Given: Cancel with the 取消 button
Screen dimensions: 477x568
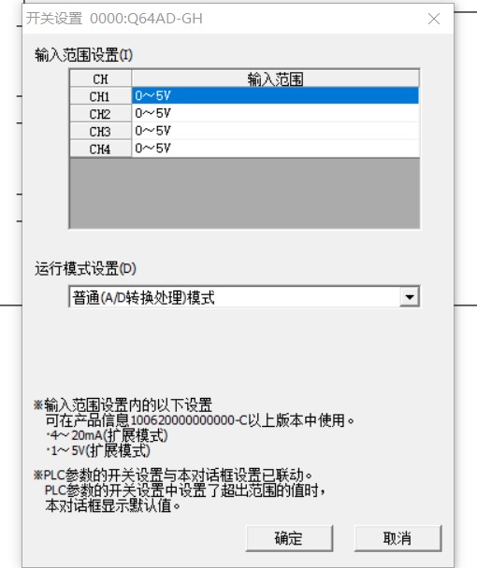Looking at the screenshot, I should tap(397, 538).
